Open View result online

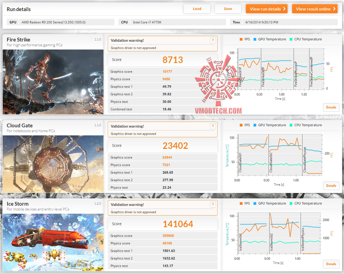[x=315, y=9]
